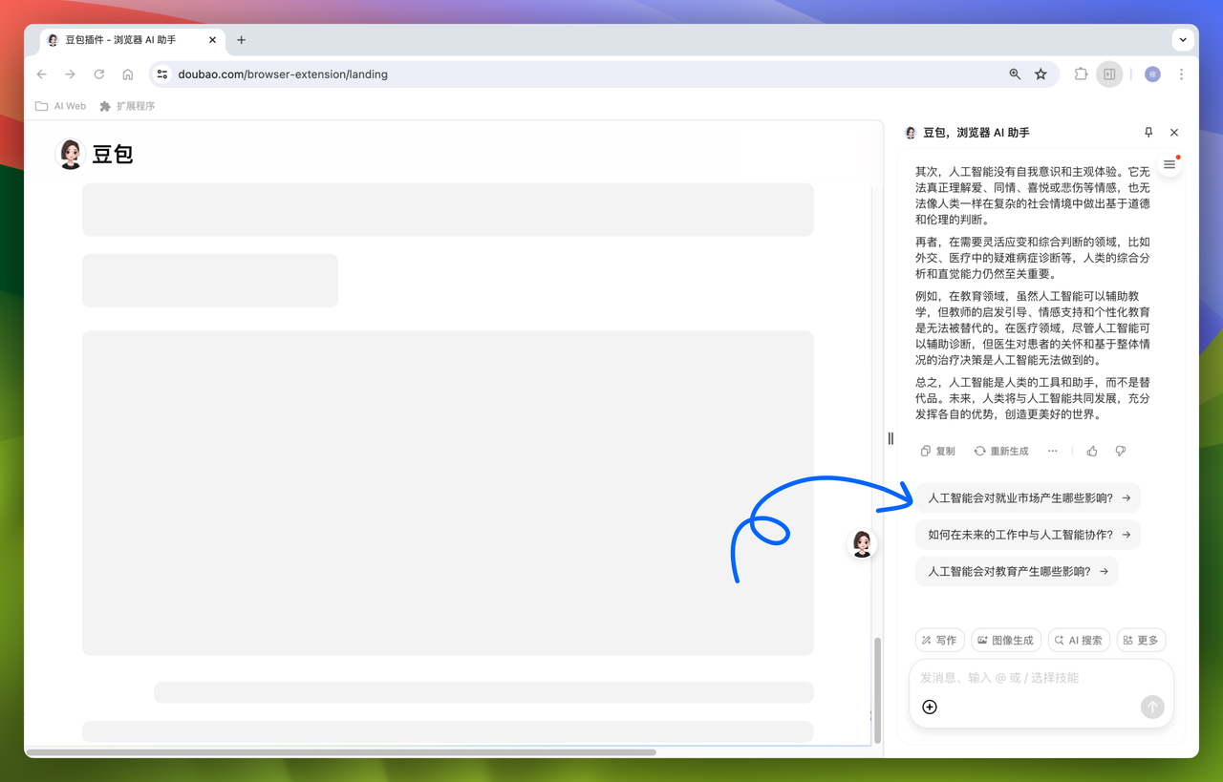
Task: Close the 豆包 side panel
Action: [1174, 133]
